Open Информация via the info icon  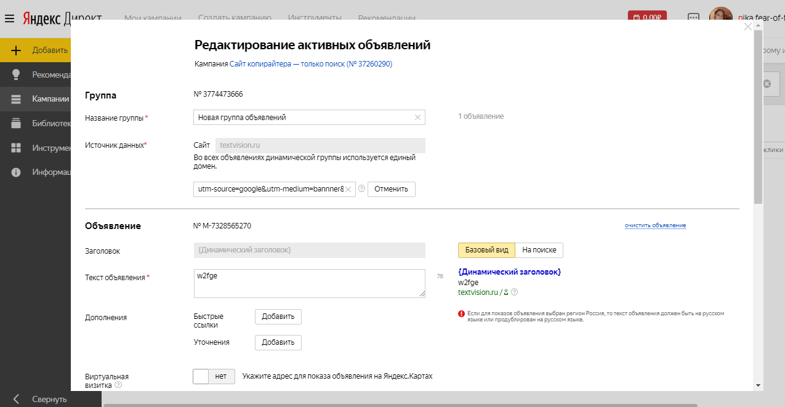(x=16, y=172)
